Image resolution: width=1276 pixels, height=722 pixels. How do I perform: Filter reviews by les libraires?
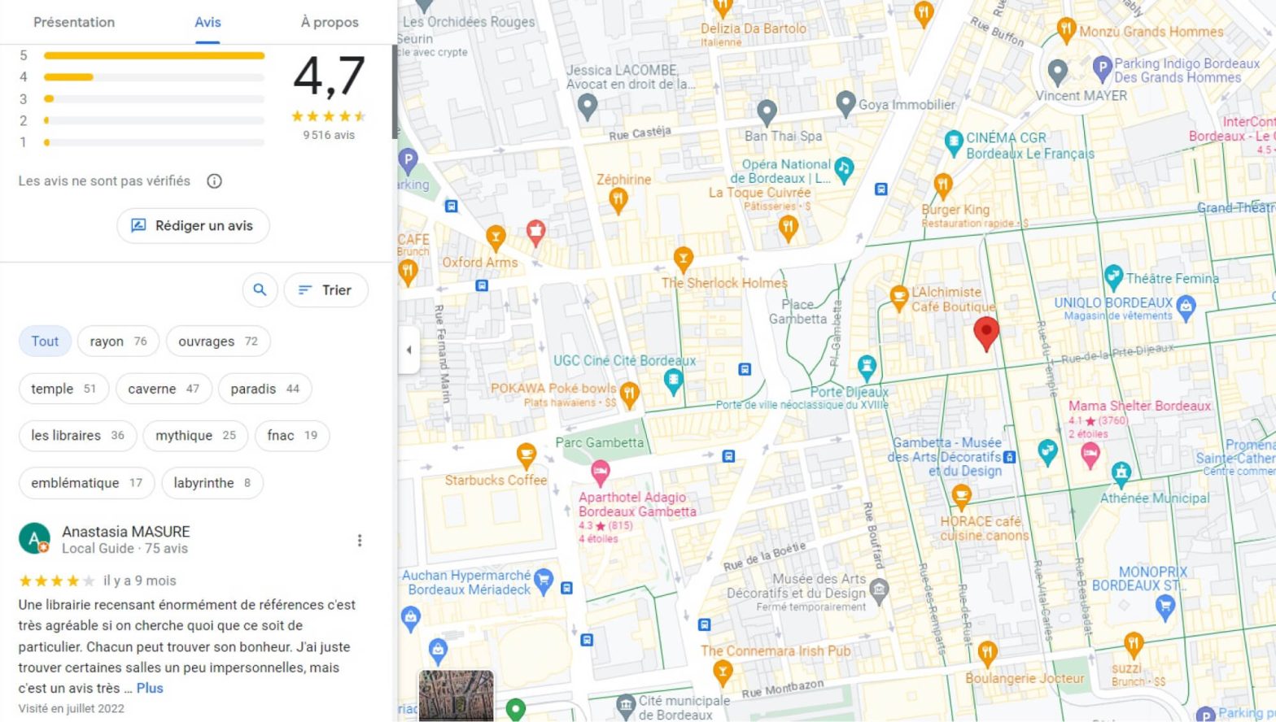[x=77, y=436]
